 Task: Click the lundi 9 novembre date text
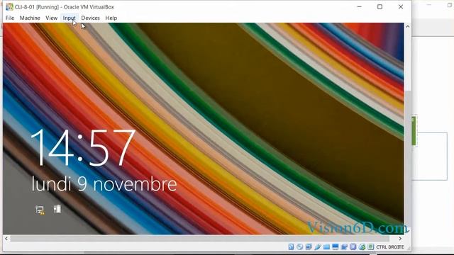[104, 184]
